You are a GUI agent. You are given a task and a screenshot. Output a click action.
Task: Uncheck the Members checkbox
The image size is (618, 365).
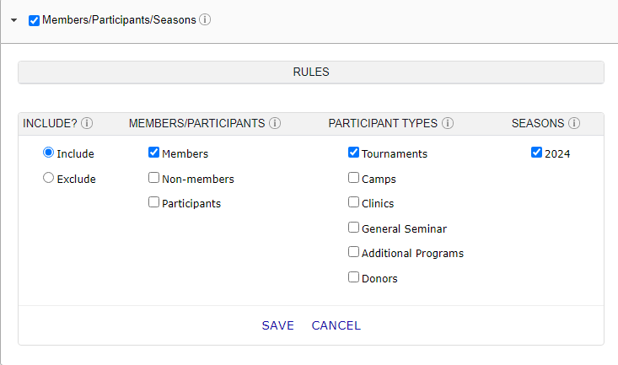pyautogui.click(x=153, y=153)
